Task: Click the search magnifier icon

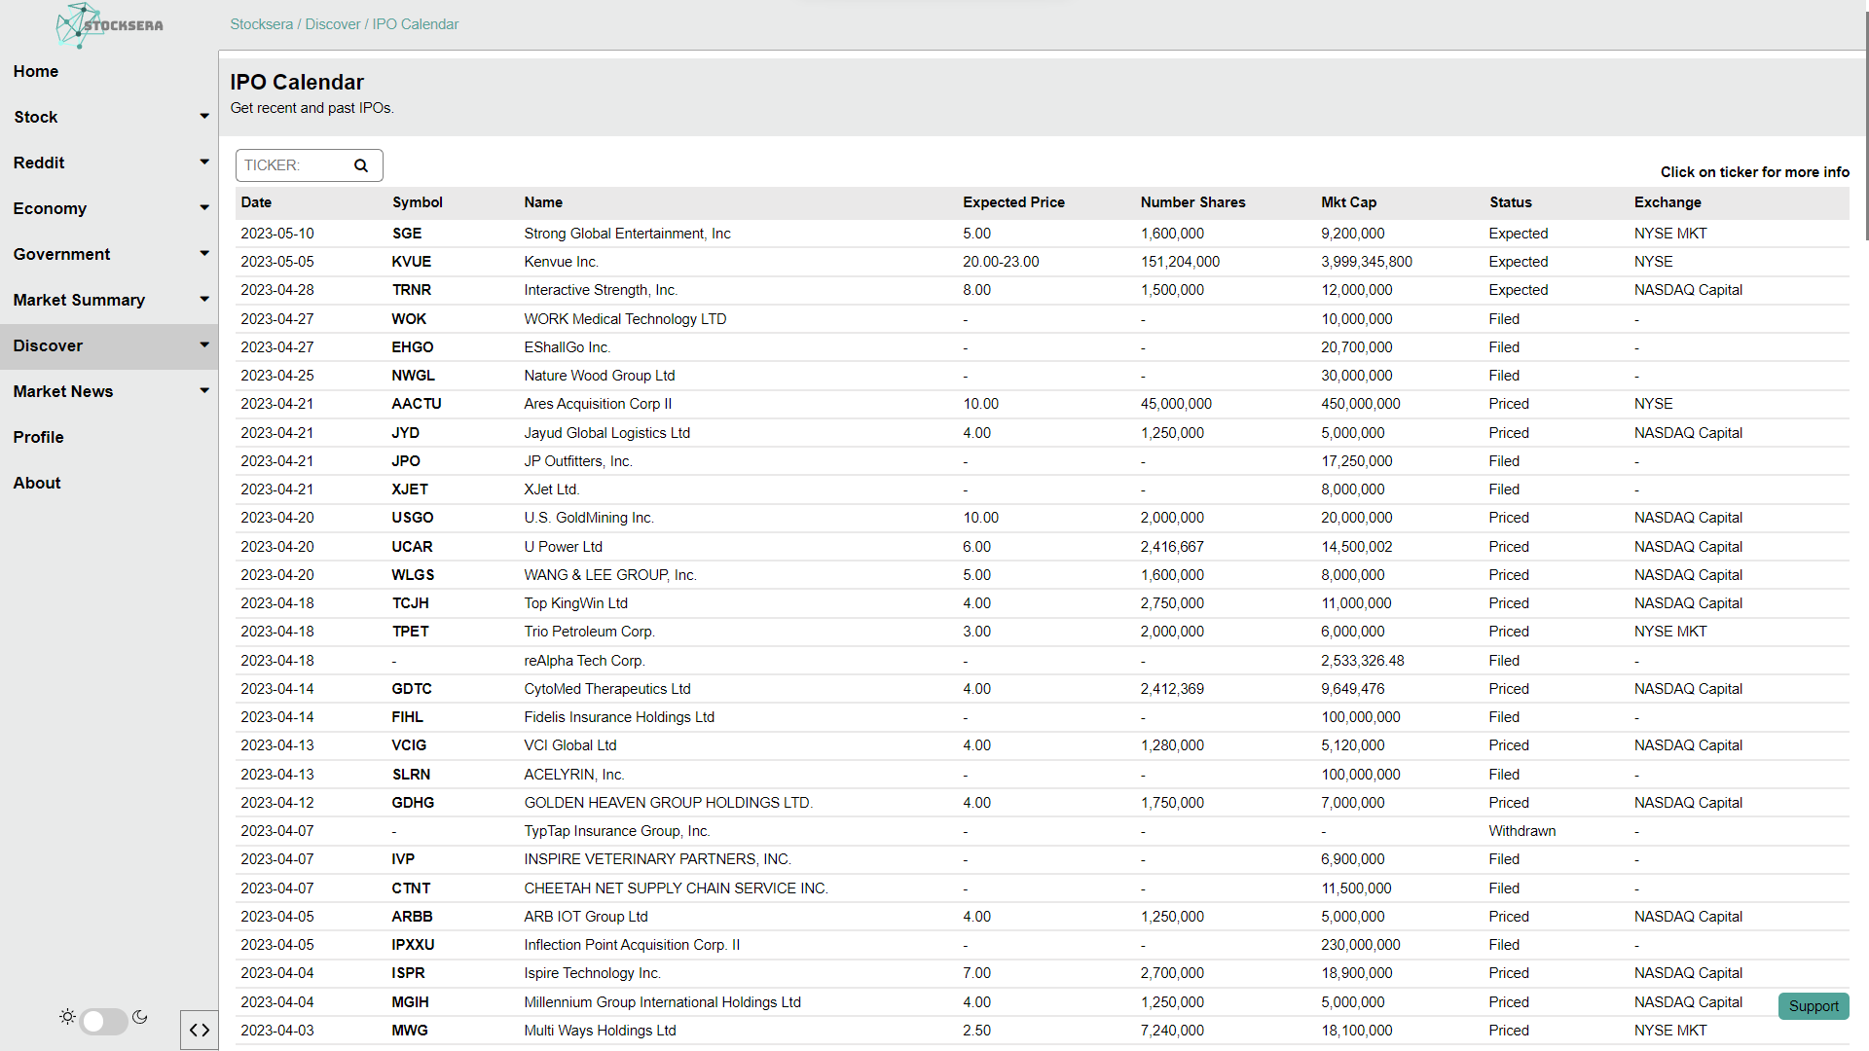Action: tap(361, 165)
